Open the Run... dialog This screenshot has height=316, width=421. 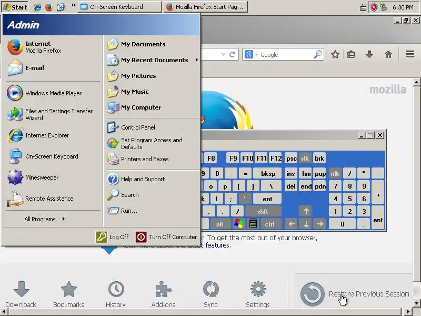pos(153,211)
